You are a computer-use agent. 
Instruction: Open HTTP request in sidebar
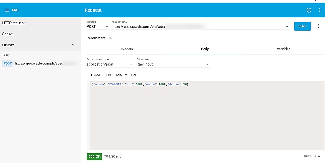(x=13, y=23)
